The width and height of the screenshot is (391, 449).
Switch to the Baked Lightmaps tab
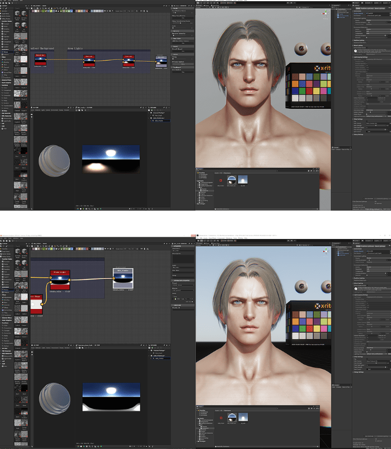380,245
